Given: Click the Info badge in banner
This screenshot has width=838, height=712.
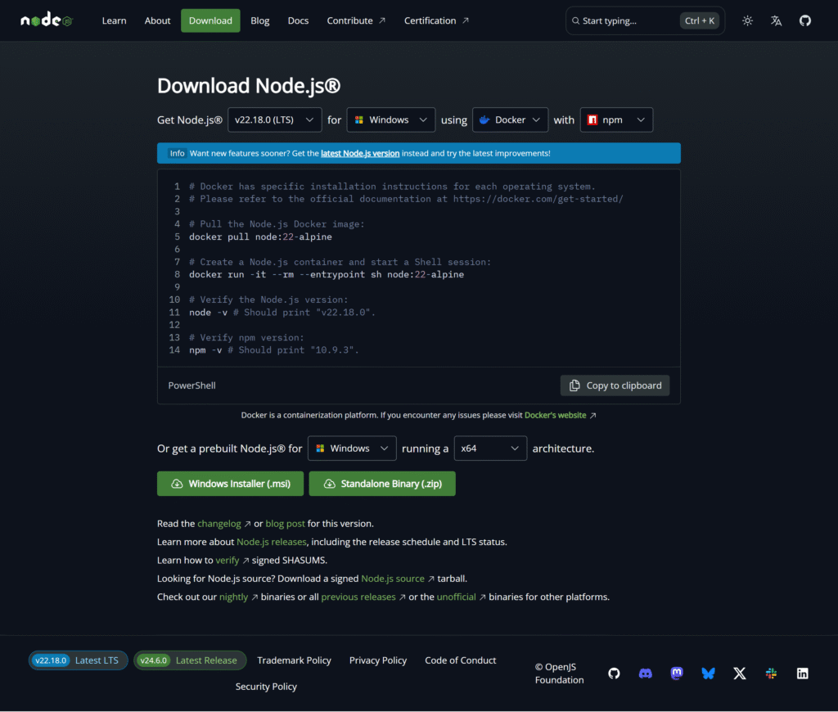Looking at the screenshot, I should point(177,153).
